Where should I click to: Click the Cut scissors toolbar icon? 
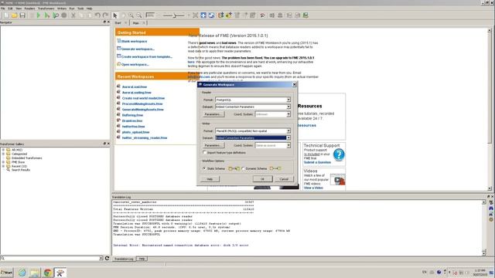(x=73, y=15)
